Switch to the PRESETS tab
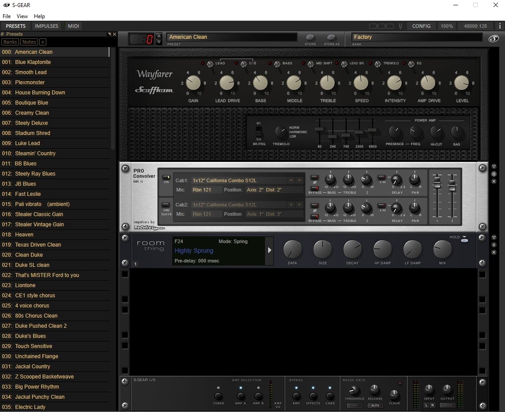The image size is (505, 412). pyautogui.click(x=15, y=26)
